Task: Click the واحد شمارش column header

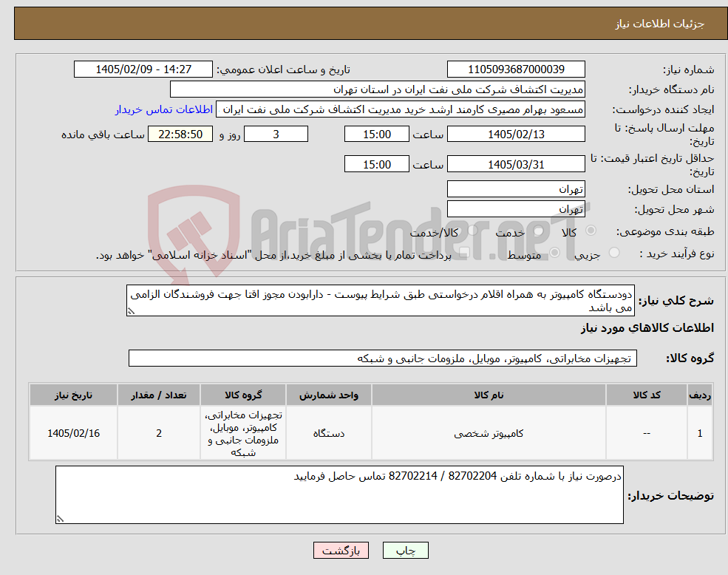Action: [x=329, y=395]
